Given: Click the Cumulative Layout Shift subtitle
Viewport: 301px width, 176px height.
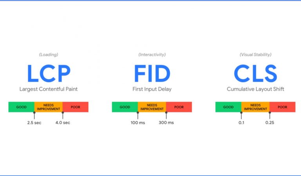Looking at the screenshot, I should coord(255,89).
